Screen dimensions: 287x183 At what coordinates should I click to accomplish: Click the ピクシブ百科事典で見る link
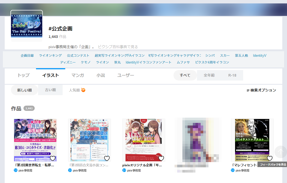point(118,47)
